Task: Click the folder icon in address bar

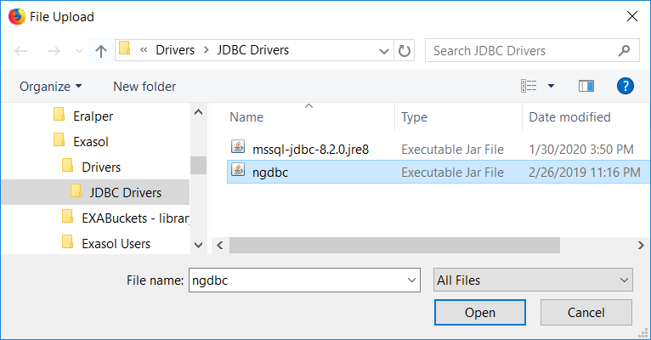Action: click(x=125, y=48)
